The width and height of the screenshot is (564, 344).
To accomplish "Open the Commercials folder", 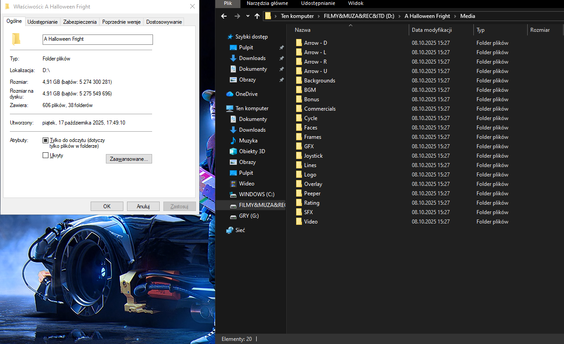I will coord(319,109).
